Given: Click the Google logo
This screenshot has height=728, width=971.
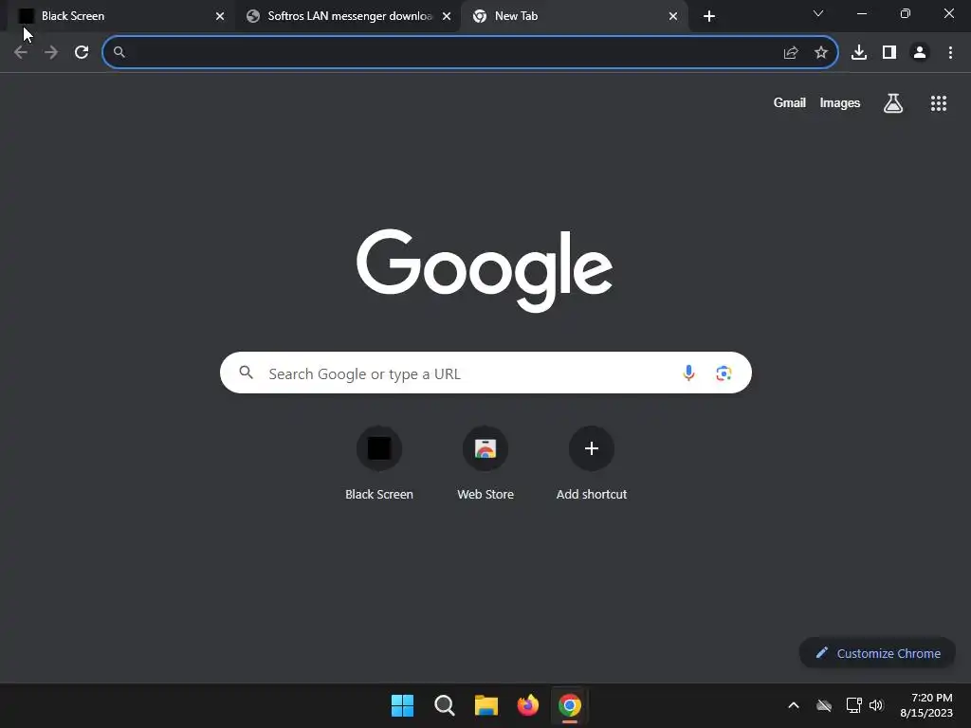Looking at the screenshot, I should (485, 270).
